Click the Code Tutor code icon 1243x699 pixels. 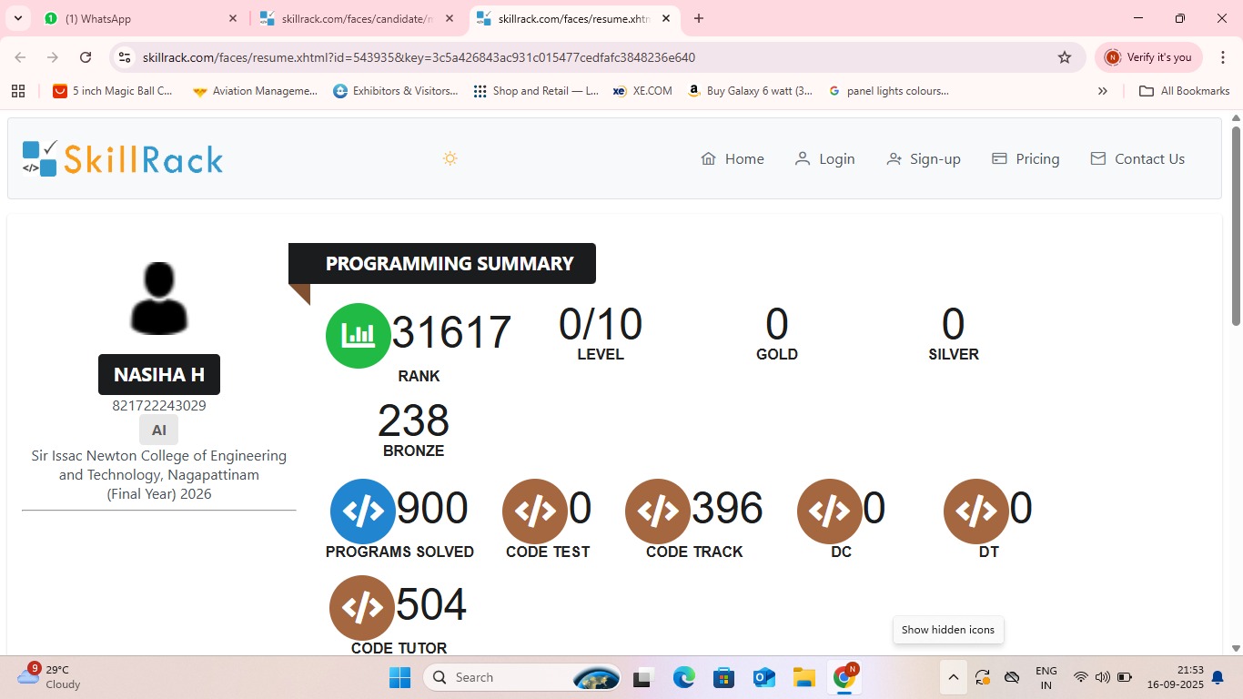point(362,608)
